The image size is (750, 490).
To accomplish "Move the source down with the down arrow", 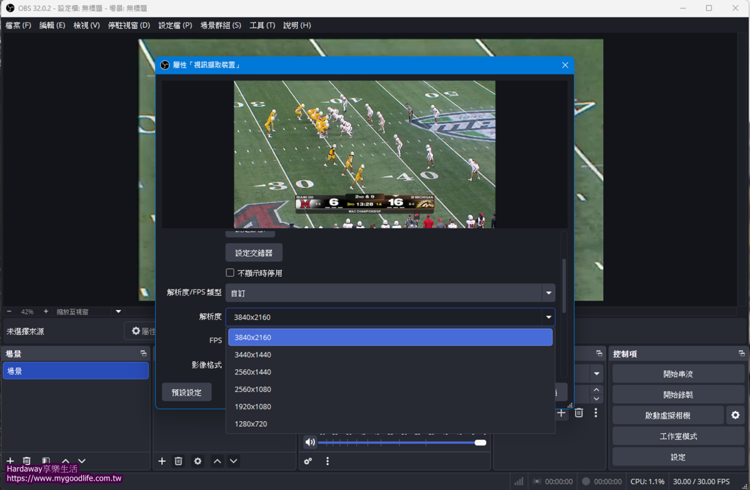I will coord(233,461).
